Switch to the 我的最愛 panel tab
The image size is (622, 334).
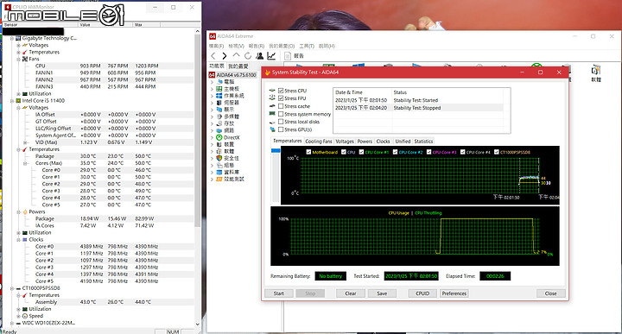238,66
